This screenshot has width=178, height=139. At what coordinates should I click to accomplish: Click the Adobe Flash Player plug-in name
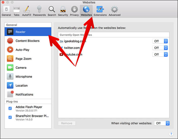pos(29,107)
